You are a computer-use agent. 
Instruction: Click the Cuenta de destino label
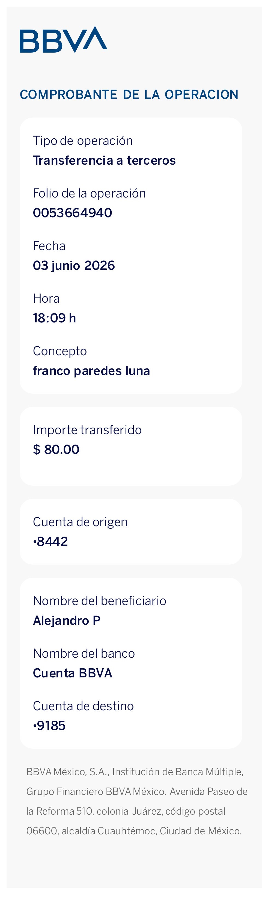(x=84, y=706)
